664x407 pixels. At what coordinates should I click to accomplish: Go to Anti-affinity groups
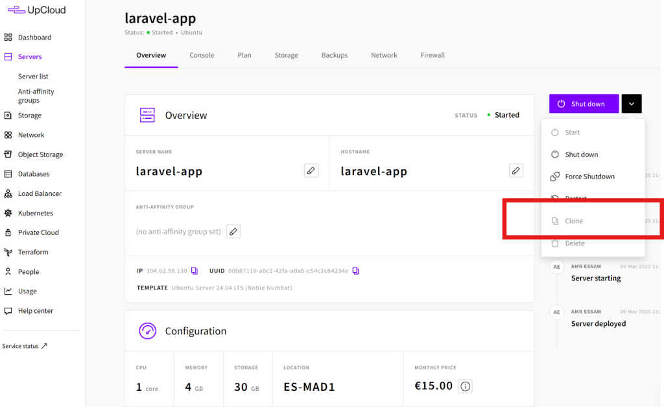click(36, 96)
